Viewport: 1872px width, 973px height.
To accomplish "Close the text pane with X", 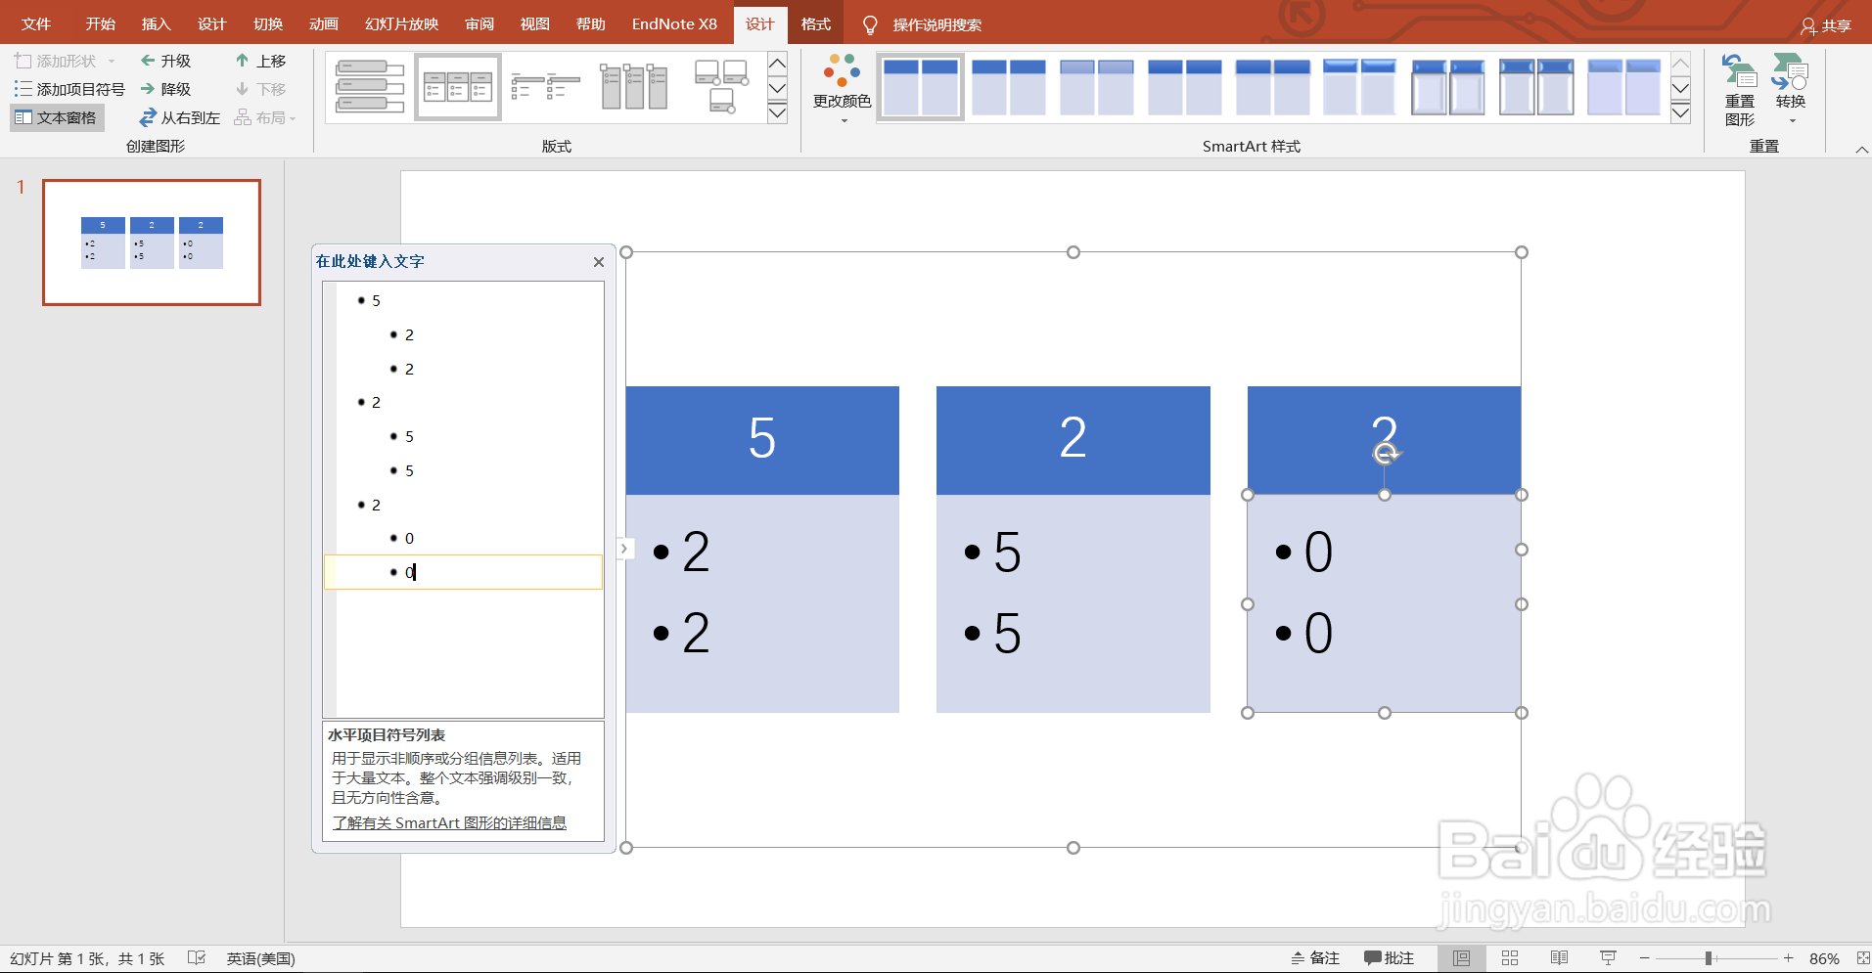I will [x=599, y=261].
